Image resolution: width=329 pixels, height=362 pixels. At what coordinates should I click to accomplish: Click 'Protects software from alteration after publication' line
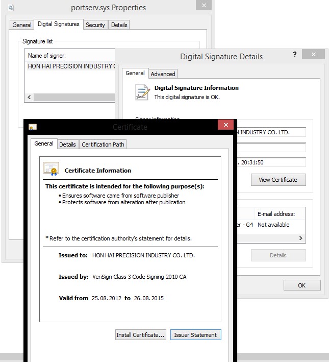[x=124, y=202]
